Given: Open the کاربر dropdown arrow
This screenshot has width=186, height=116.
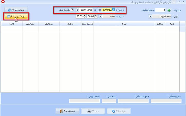Looking at the screenshot, I should point(150,16).
